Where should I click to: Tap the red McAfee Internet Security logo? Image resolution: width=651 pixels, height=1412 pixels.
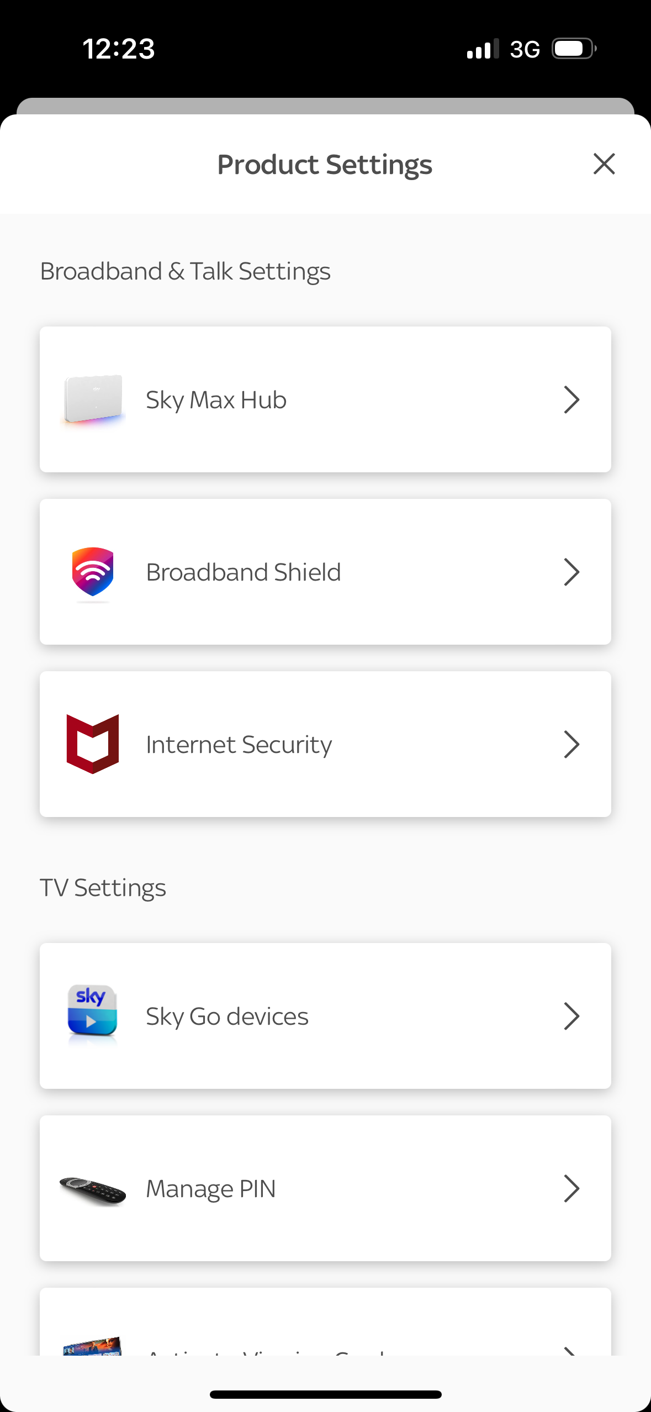(93, 744)
